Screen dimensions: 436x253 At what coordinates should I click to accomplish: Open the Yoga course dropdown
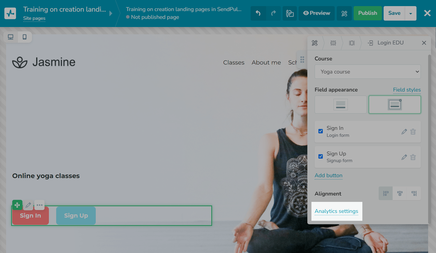368,72
